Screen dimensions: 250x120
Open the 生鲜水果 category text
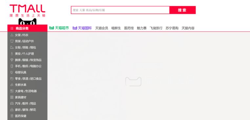(x=21, y=85)
